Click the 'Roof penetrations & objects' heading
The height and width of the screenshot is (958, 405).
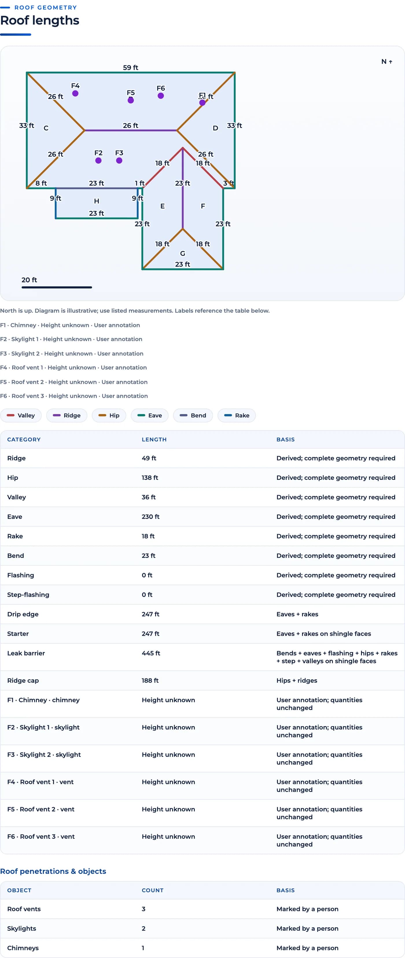pos(53,871)
